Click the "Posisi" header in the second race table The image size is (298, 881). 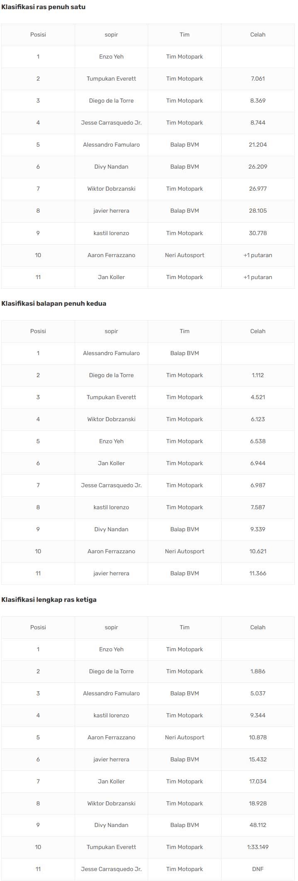38,331
